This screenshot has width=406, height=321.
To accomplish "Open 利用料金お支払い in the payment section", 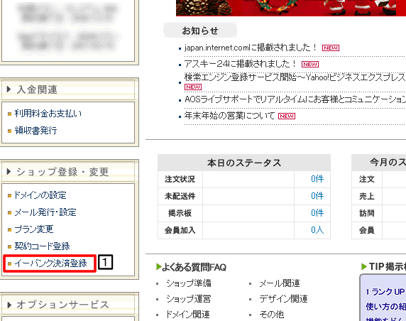I will 48,114.
